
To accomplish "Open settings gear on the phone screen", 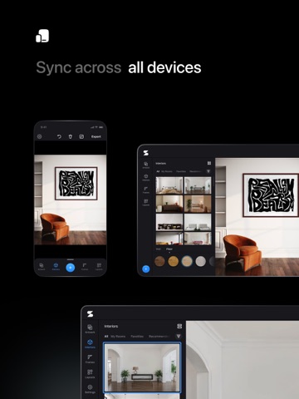I will tap(39, 136).
